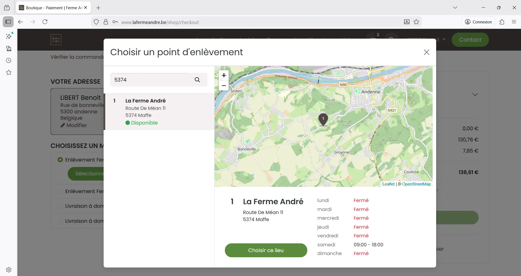This screenshot has height=276, width=521.
Task: Open the OpenStreetMap attribution link
Action: coord(416,184)
